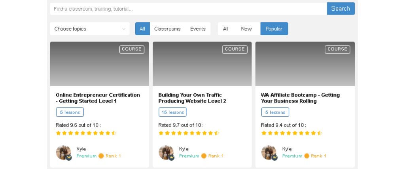Click the star rating under Rated 9.7

coord(189,133)
